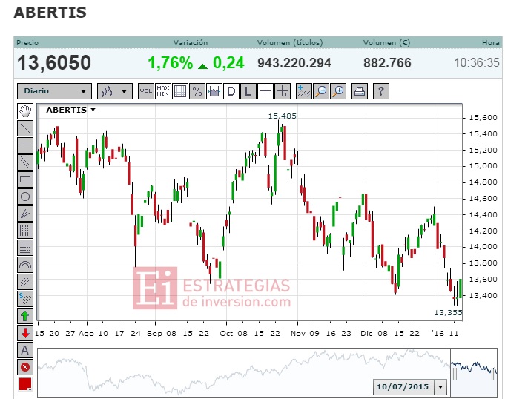Screen dimensions: 505x399
Task: Expand the ABERTIS series dropdown arrow
Action: 93,110
